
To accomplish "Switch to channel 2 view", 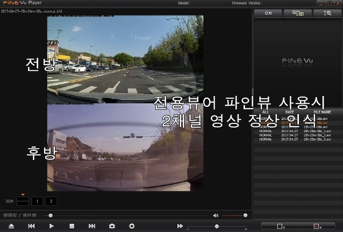I will (51, 201).
